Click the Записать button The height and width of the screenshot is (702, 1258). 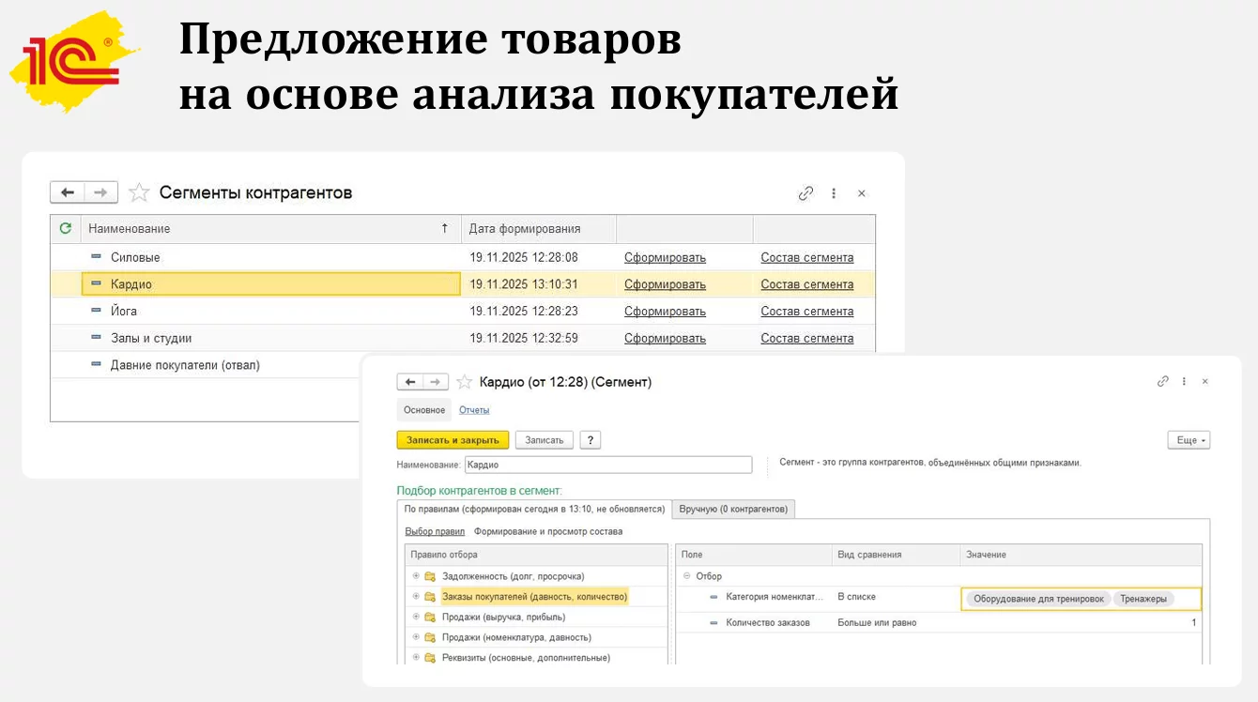tap(545, 440)
